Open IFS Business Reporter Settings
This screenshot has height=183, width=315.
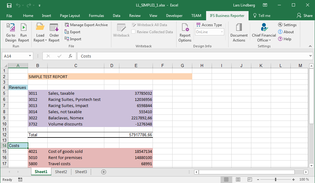[287, 25]
